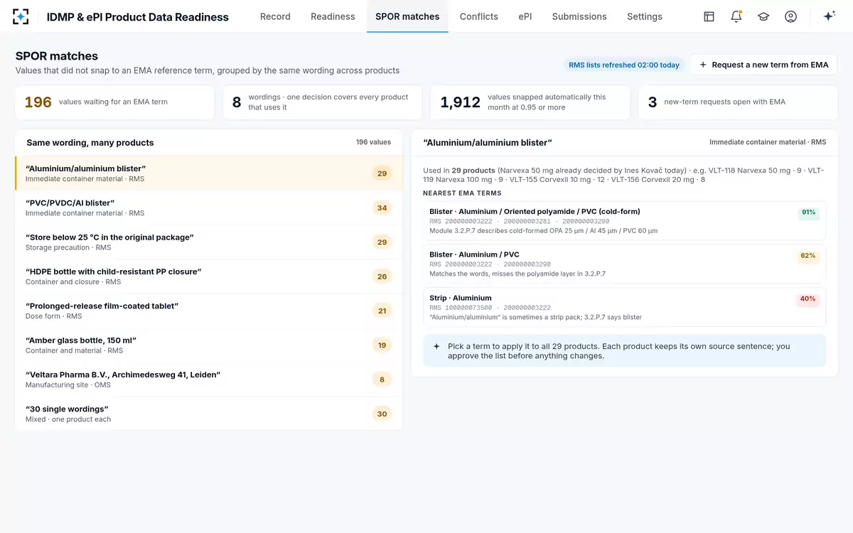Click sparkle icon in the pick-a-term hint

436,346
